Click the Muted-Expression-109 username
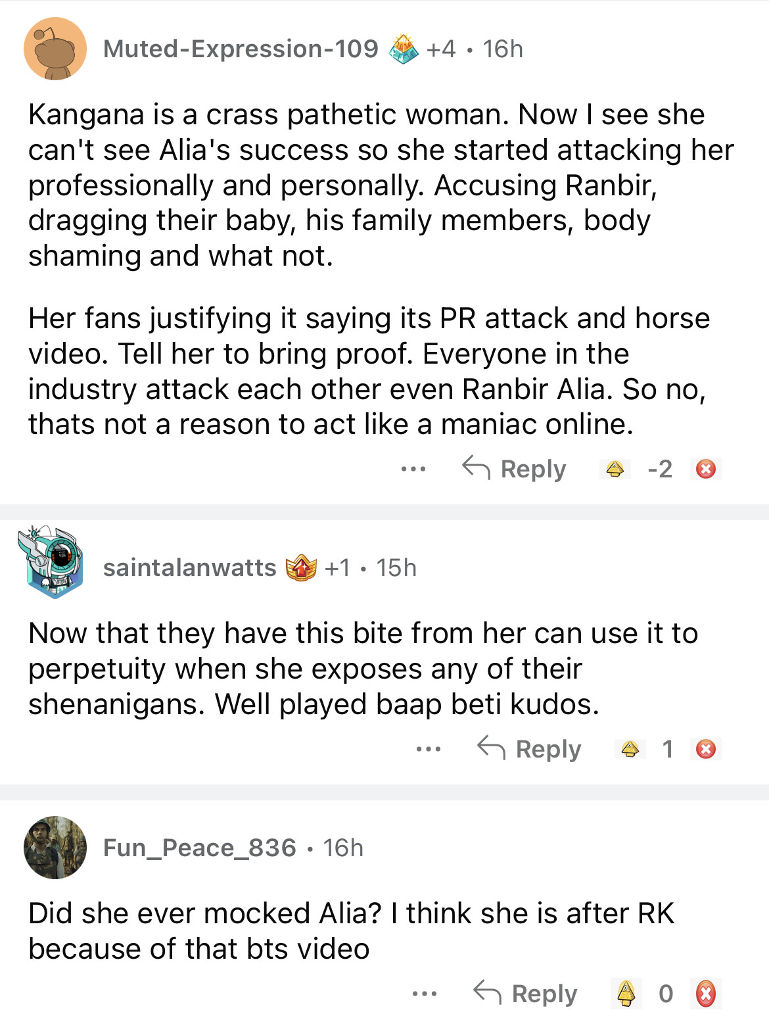769x1014 pixels. coord(241,49)
